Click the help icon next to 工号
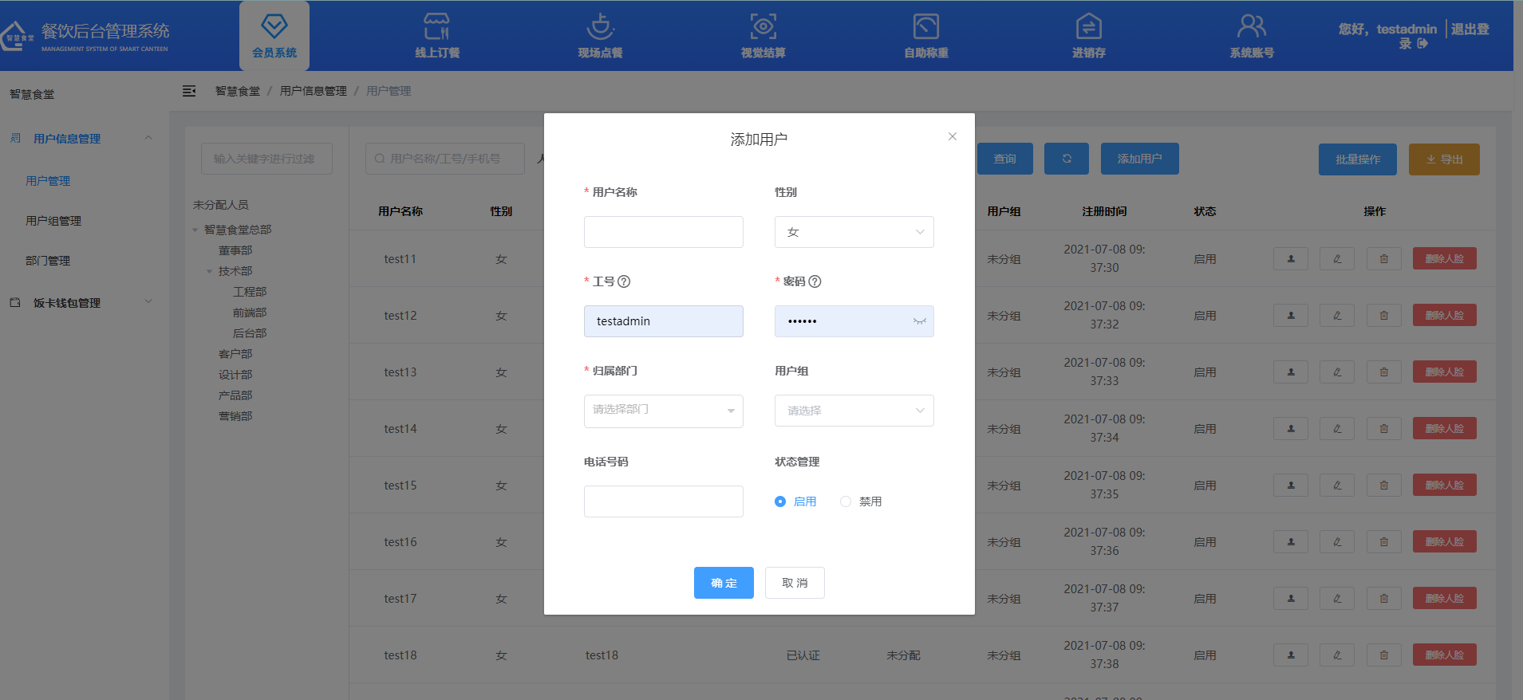1523x700 pixels. (625, 281)
